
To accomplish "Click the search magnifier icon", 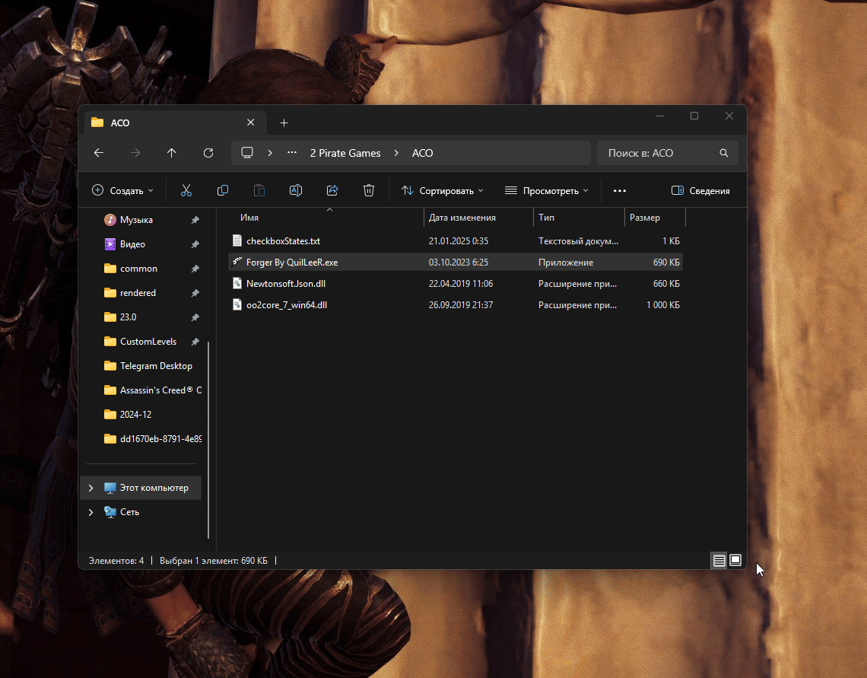I will (x=724, y=153).
